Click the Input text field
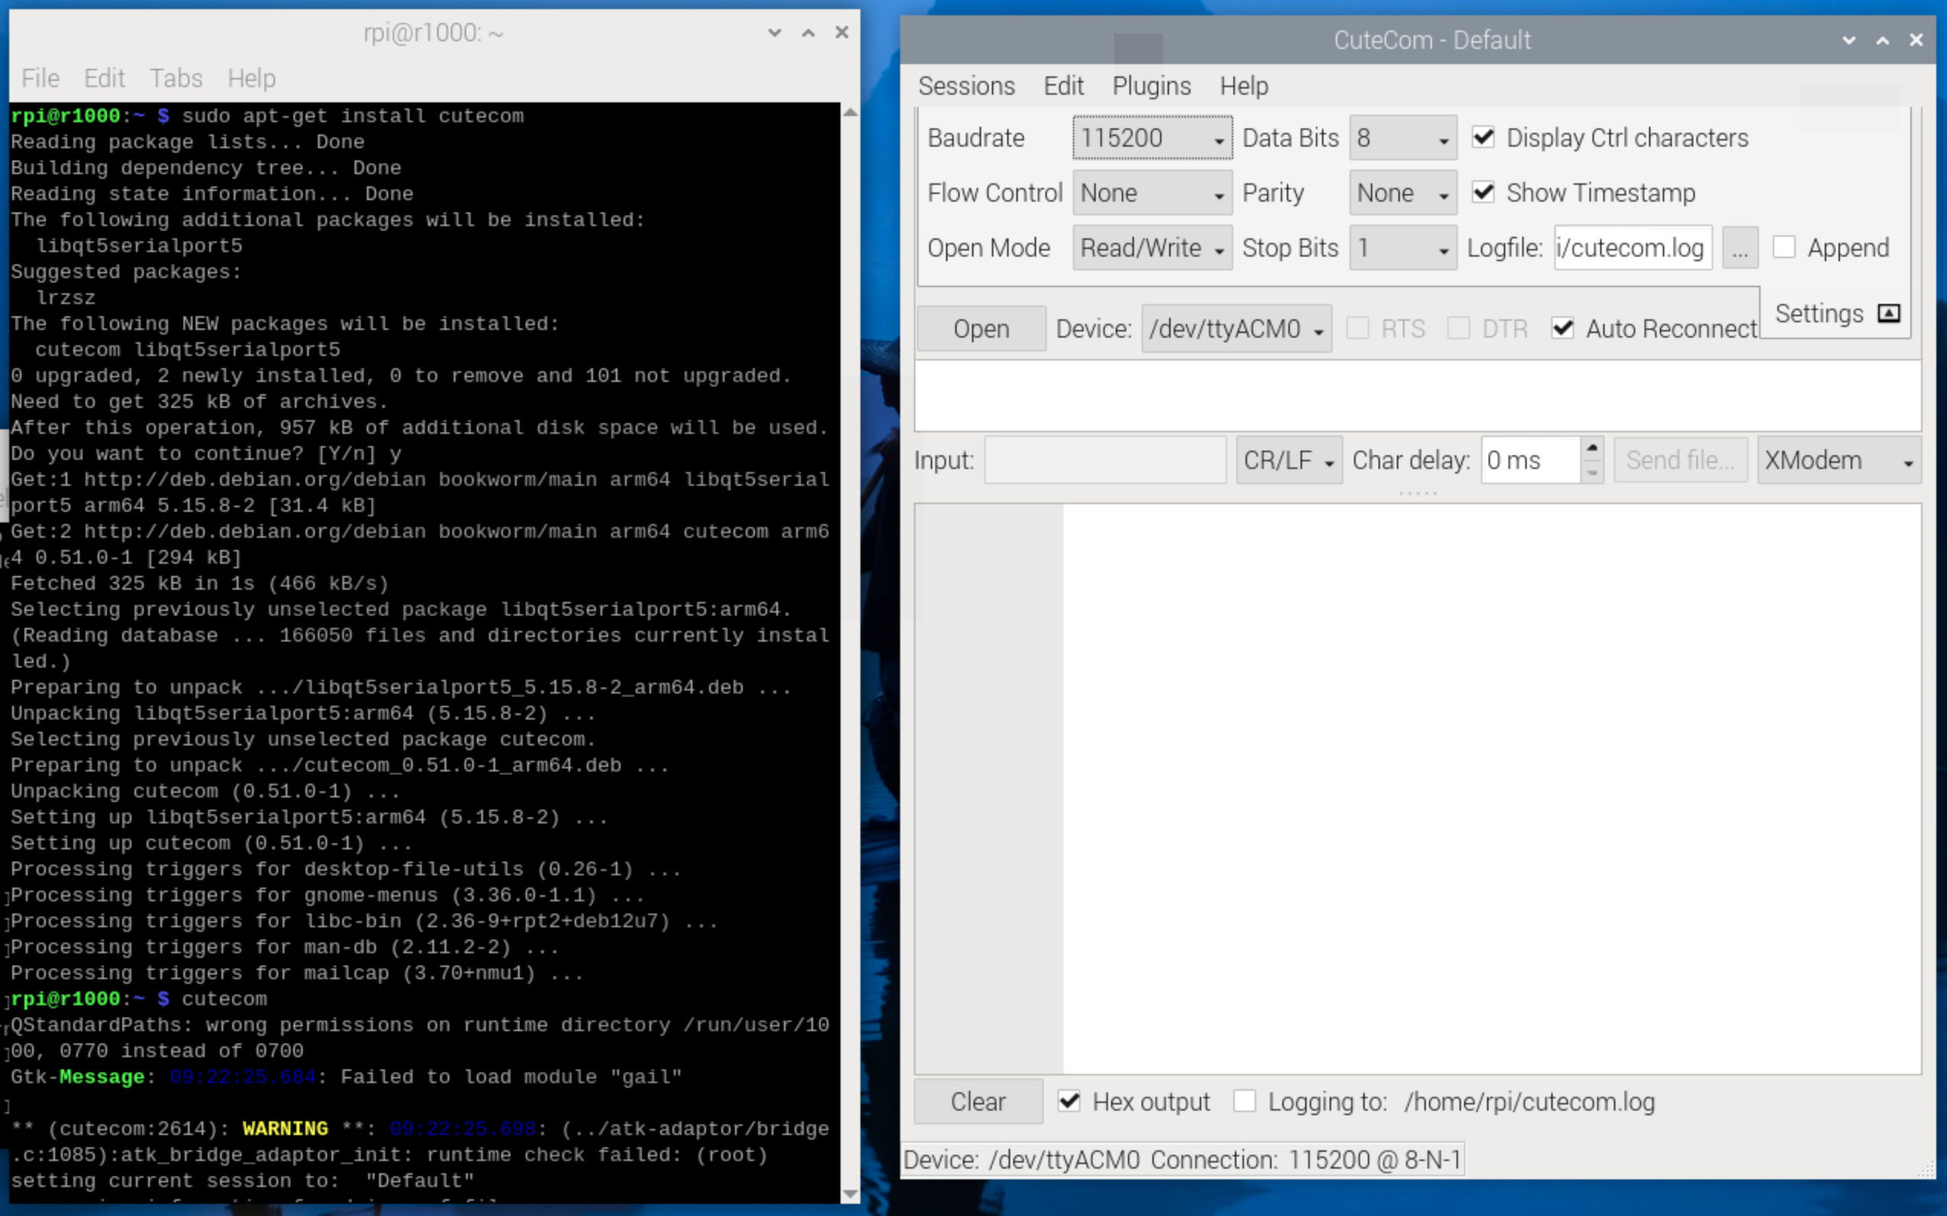The height and width of the screenshot is (1216, 1947). [x=1105, y=460]
